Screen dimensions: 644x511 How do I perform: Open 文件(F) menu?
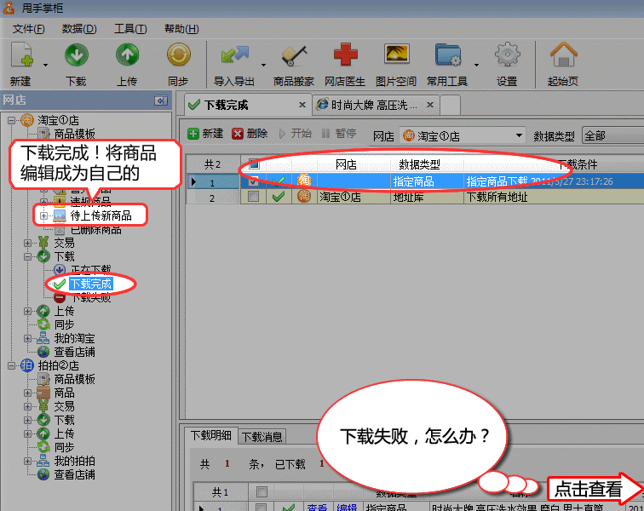click(28, 29)
